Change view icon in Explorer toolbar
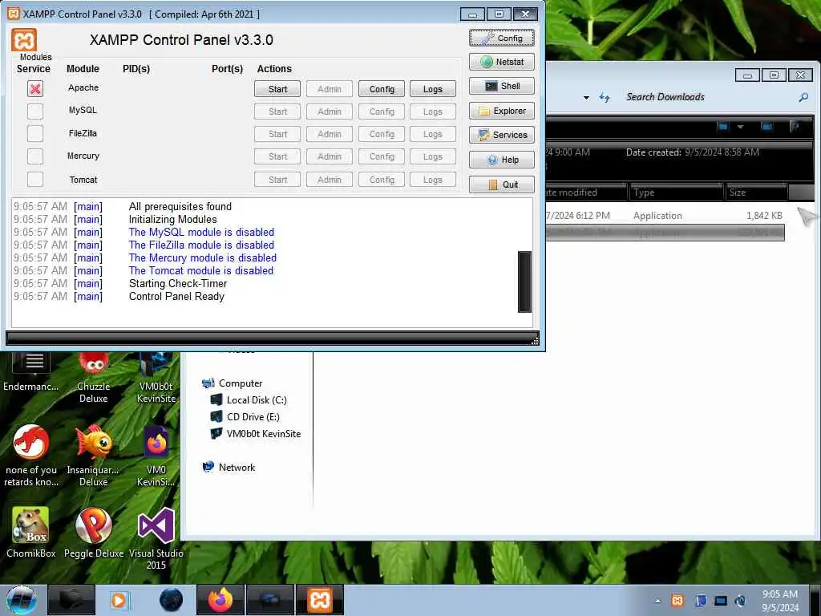Screen dimensions: 821x616 tap(723, 126)
